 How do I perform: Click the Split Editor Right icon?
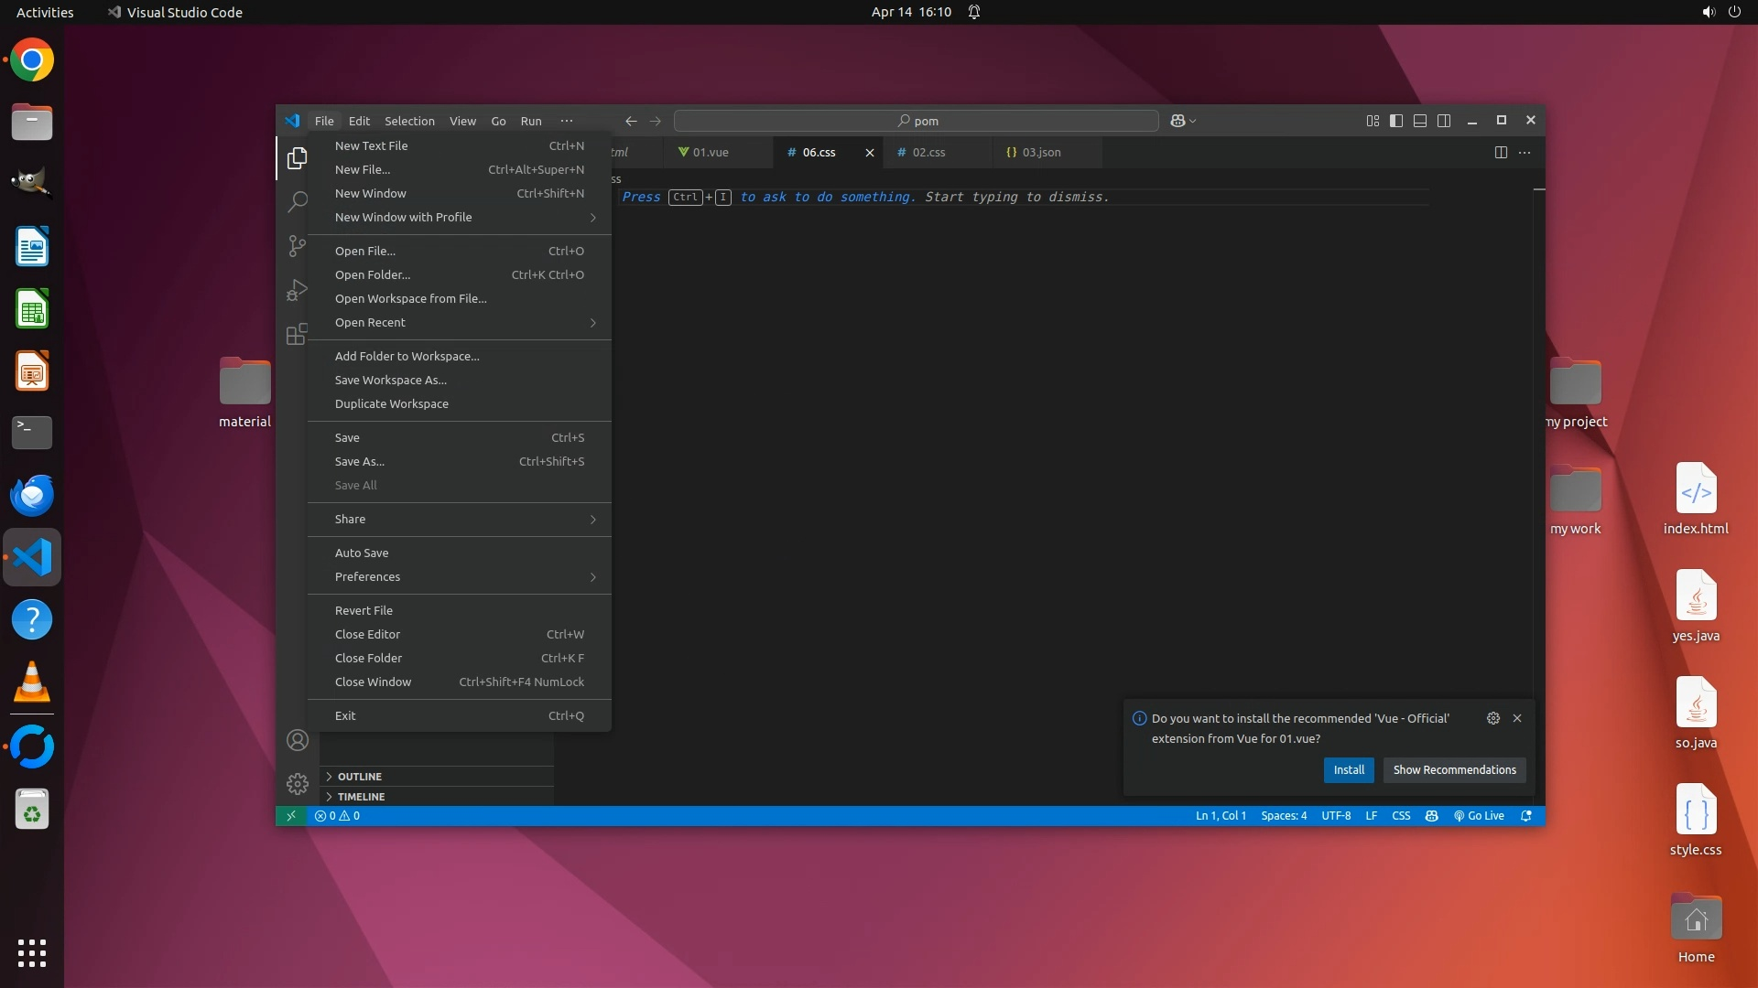1501,153
